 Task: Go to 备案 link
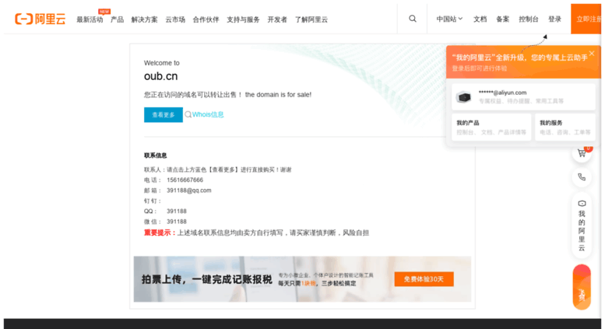502,19
